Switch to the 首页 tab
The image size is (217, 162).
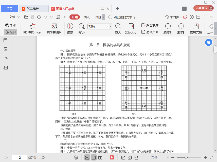point(9,9)
